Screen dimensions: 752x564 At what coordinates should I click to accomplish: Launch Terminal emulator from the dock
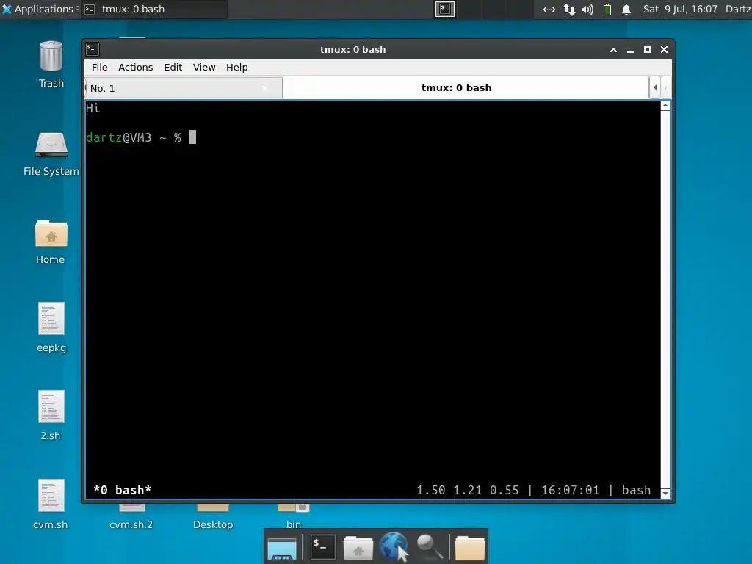tap(322, 546)
